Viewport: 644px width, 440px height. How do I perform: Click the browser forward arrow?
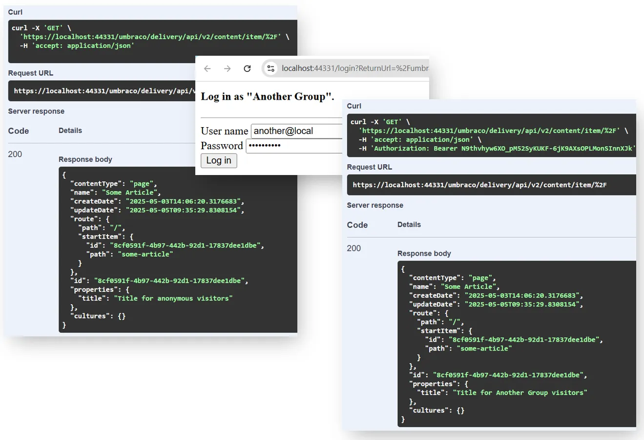click(x=227, y=68)
